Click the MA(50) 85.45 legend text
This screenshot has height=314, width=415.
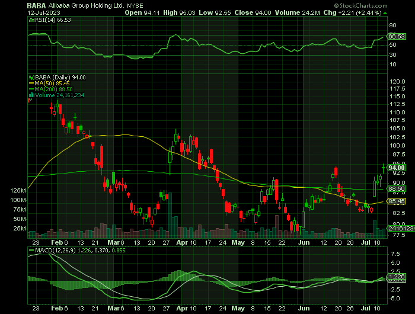52,84
